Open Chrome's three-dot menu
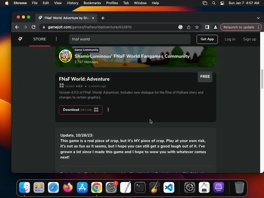Screen dimensions: 264x198 258,27
